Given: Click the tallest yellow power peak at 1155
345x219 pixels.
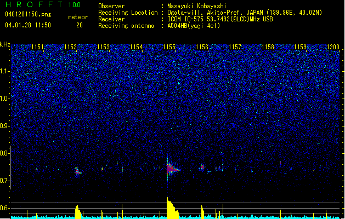Looking at the screenshot, I should pos(172,208).
